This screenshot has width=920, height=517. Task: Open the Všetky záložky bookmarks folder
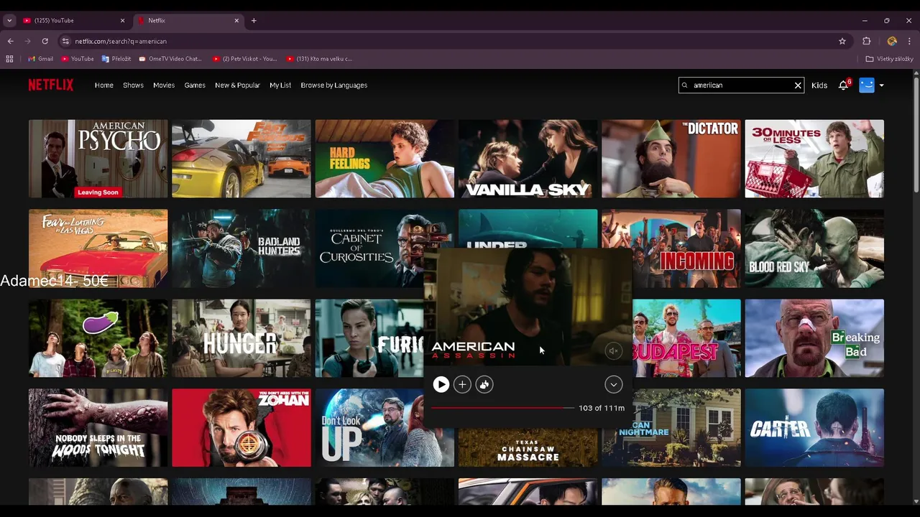point(889,59)
